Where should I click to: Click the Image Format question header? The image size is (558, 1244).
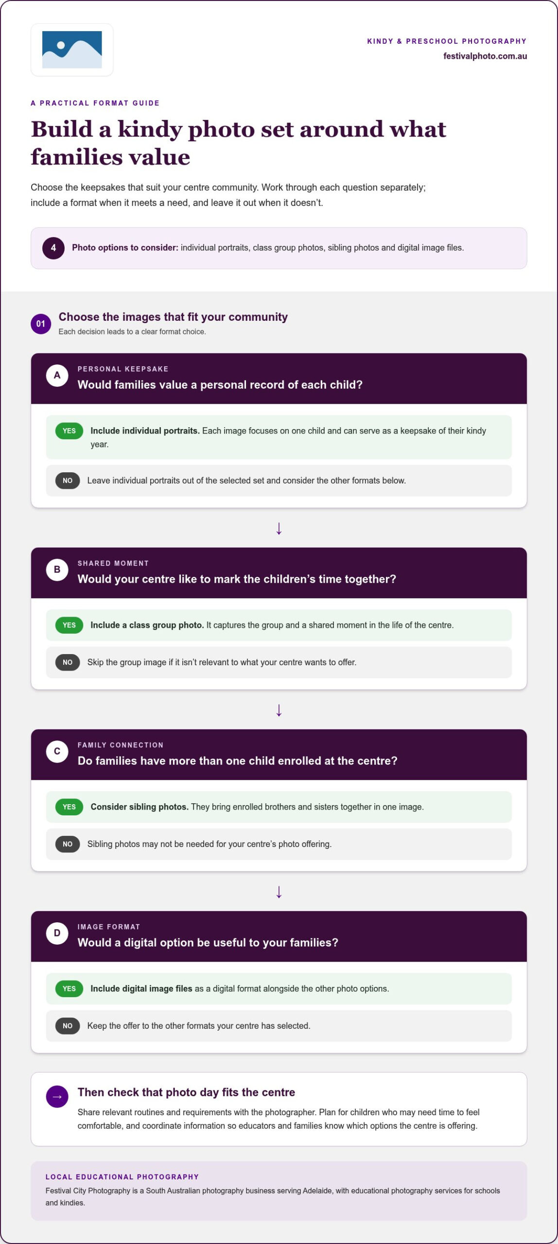(279, 936)
